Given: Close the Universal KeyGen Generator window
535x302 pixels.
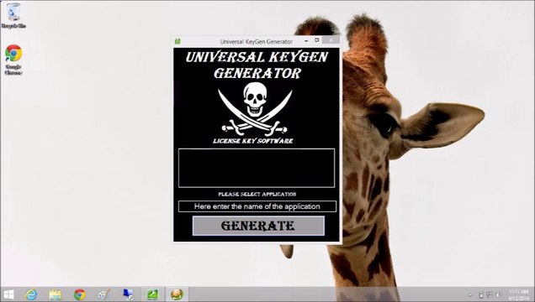Looking at the screenshot, I should [331, 40].
